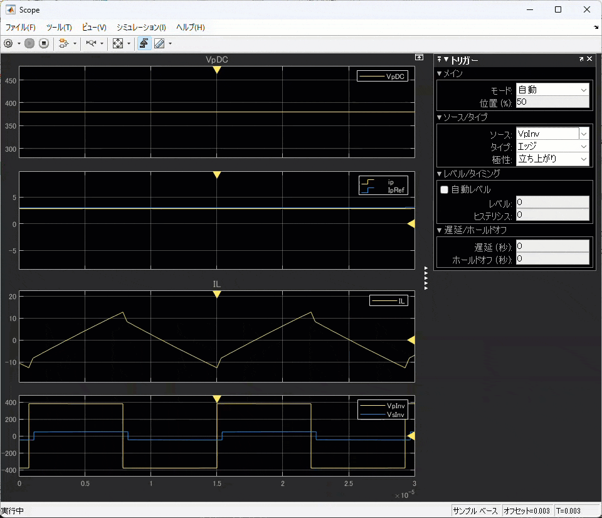The height and width of the screenshot is (518, 602).
Task: Click the maximize axes icon above VpDC plot
Action: (419, 57)
